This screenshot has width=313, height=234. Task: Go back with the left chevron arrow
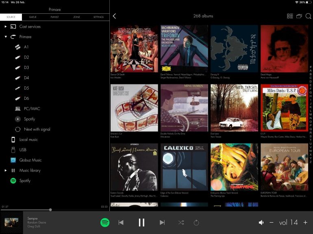point(114,16)
